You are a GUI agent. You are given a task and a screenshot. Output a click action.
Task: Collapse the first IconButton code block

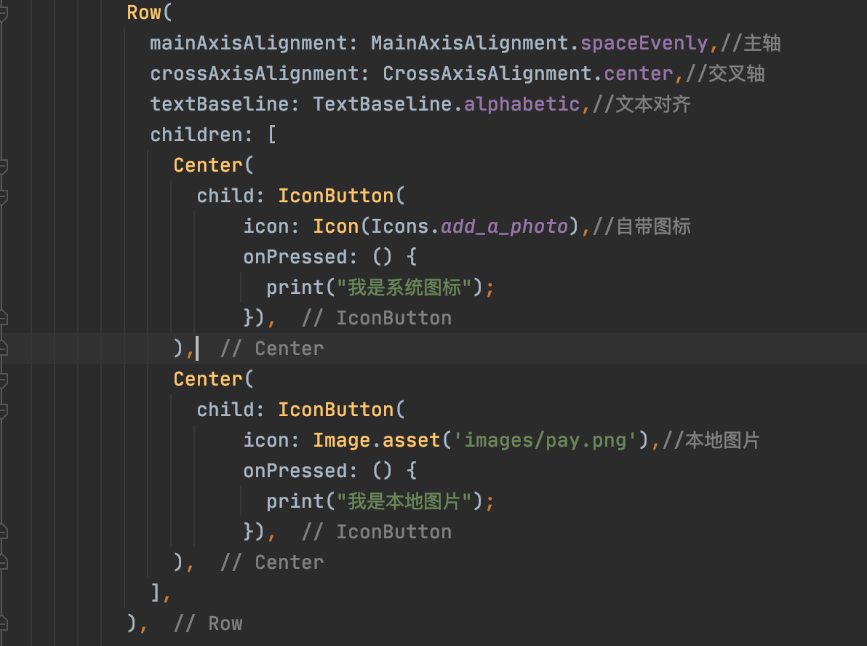click(5, 195)
